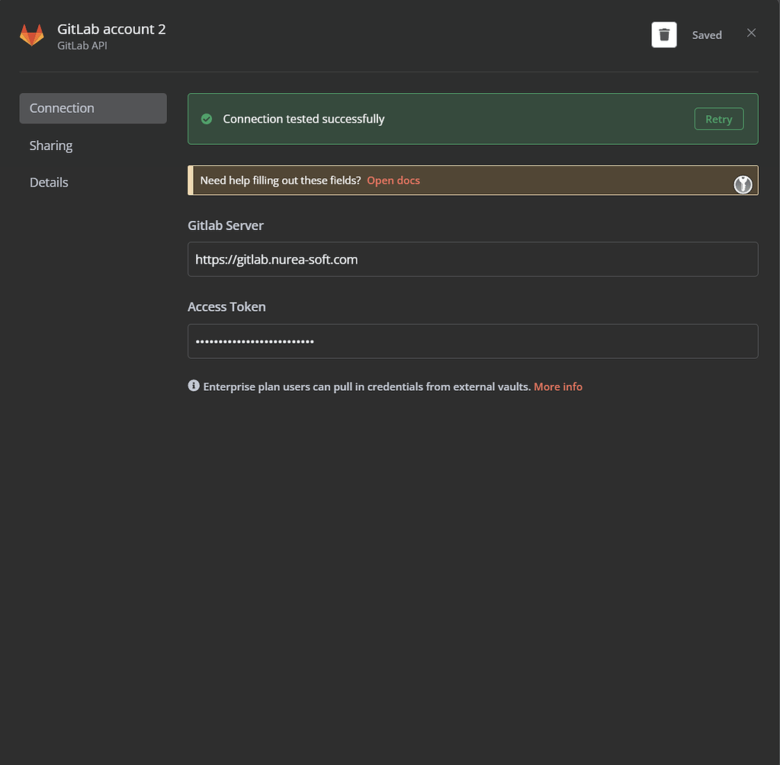780x765 pixels.
Task: Click the Access Token field label
Action: (226, 307)
